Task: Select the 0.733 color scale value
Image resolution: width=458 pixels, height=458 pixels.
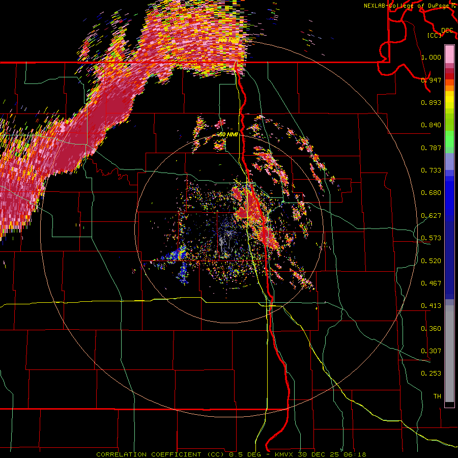Action: coord(431,170)
